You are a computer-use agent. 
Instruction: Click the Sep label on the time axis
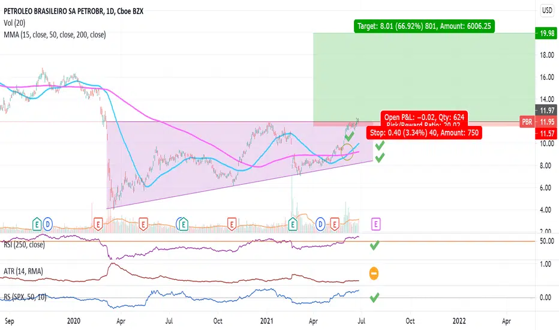click(10, 321)
